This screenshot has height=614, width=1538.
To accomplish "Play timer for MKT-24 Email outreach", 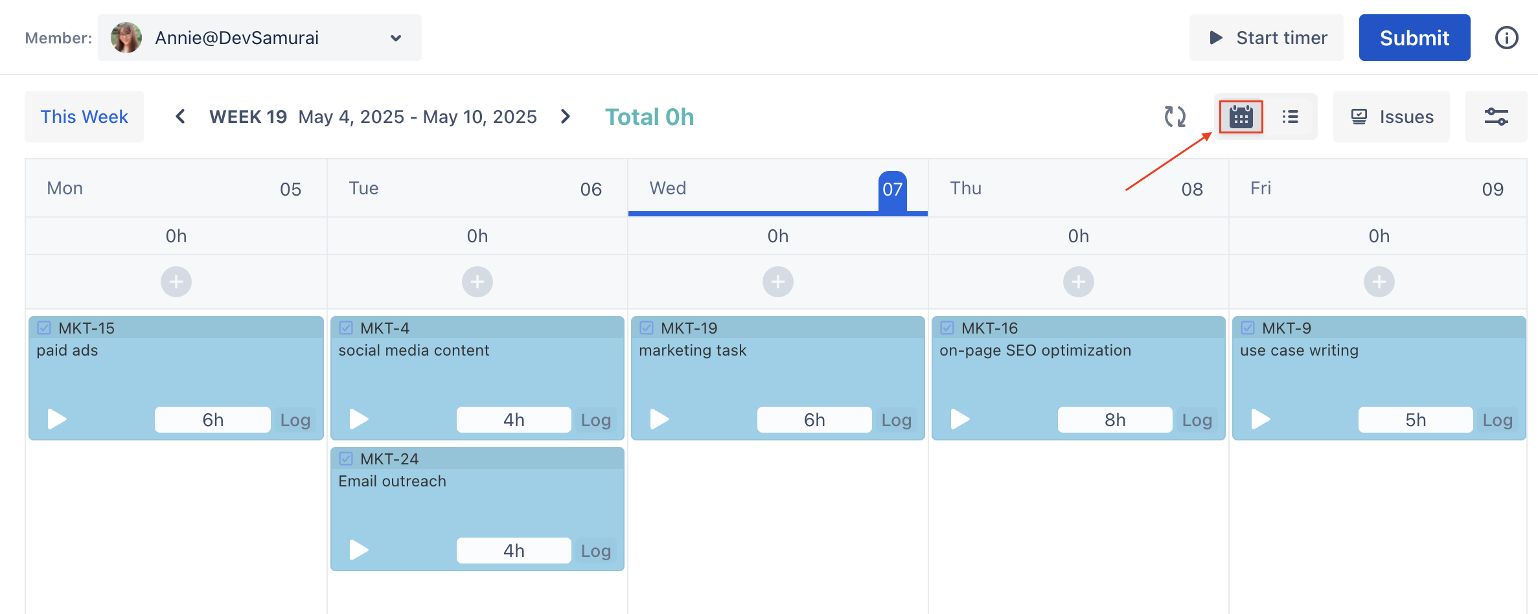I will point(359,550).
